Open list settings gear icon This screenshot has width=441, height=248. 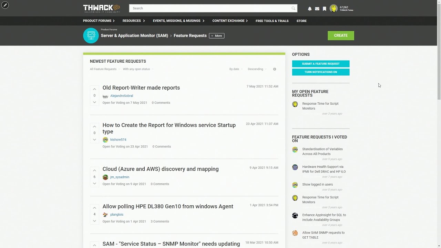275,69
